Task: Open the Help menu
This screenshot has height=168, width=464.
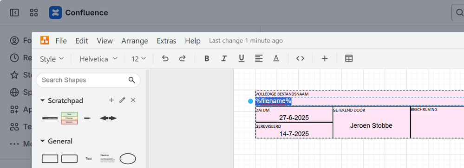Action: 193,41
